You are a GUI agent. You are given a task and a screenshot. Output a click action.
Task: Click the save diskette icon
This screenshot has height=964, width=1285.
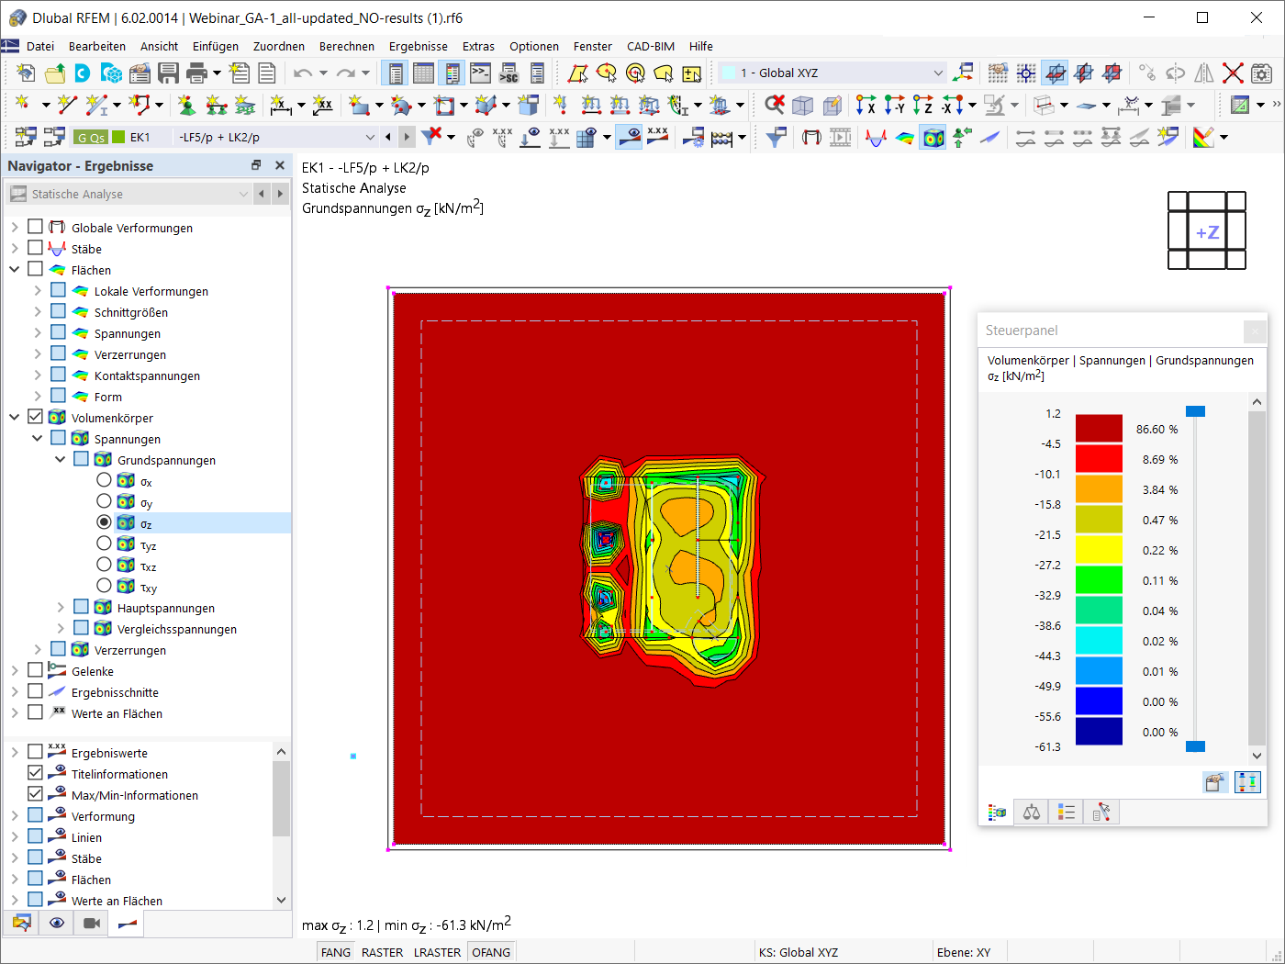[168, 73]
